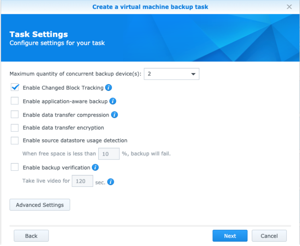
Task: Click the free space percentage field
Action: click(109, 154)
